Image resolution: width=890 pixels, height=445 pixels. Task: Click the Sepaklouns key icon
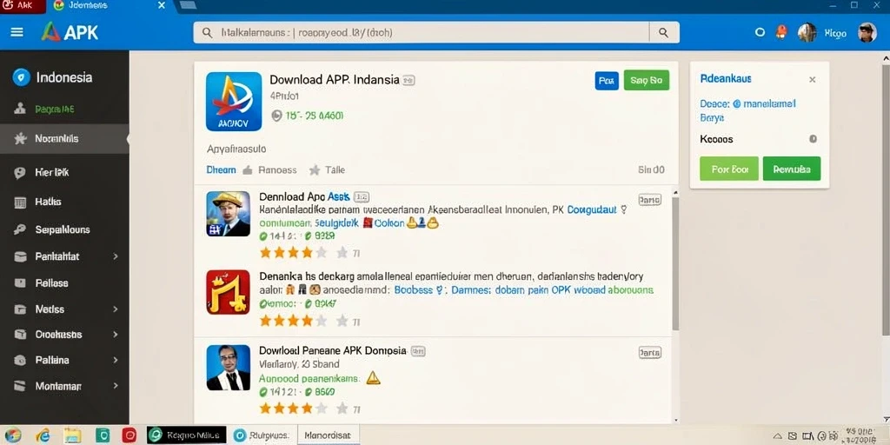21,229
